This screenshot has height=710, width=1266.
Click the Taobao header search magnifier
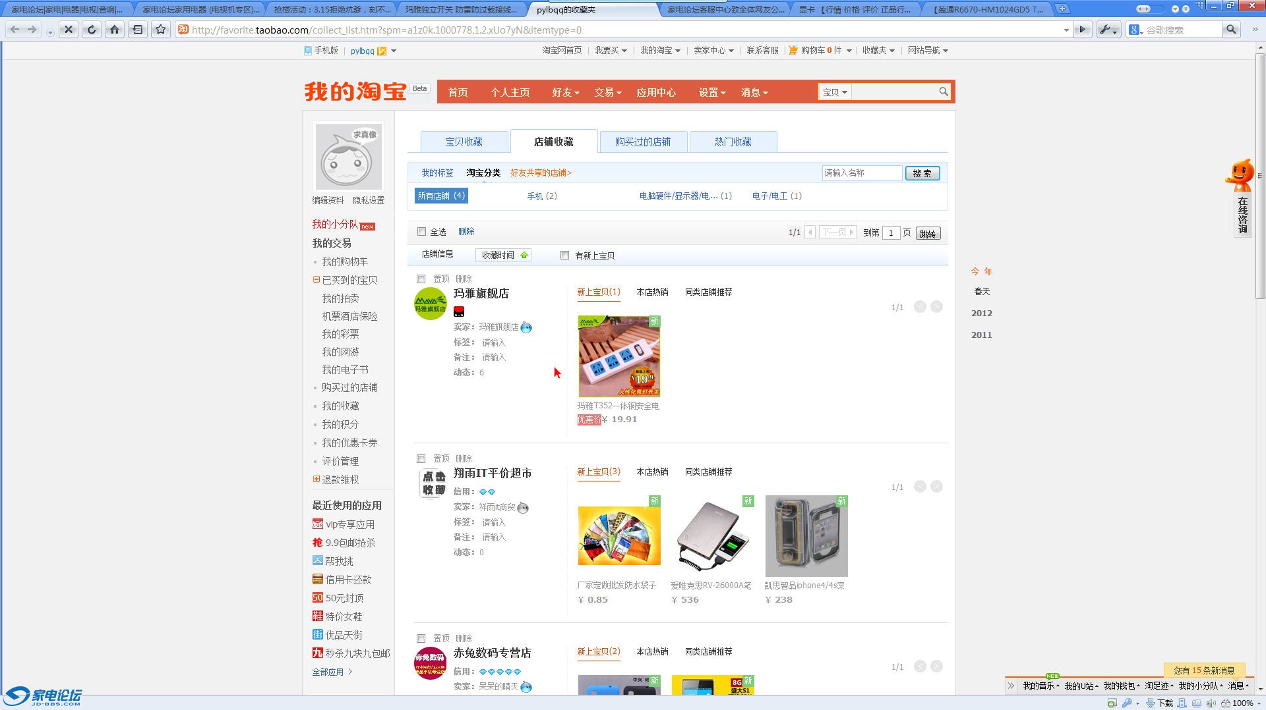tap(944, 92)
